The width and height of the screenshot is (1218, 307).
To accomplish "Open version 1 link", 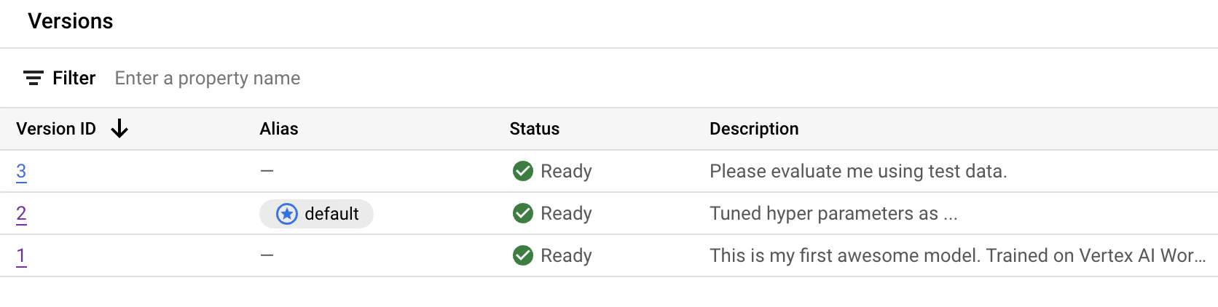I will click(x=21, y=256).
